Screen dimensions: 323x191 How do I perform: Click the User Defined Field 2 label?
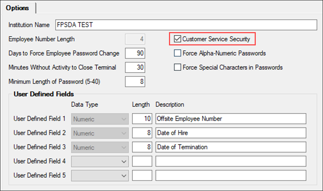(x=40, y=133)
